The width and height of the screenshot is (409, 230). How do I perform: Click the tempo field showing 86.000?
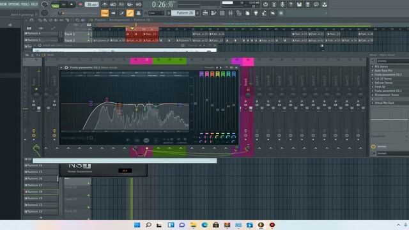(92, 4)
